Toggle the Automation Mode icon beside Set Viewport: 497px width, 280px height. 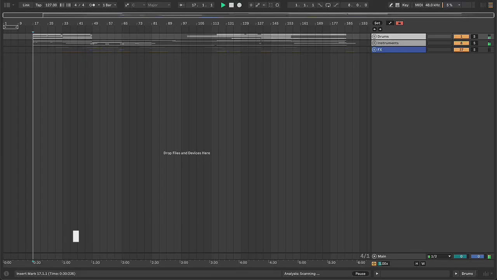(x=390, y=23)
